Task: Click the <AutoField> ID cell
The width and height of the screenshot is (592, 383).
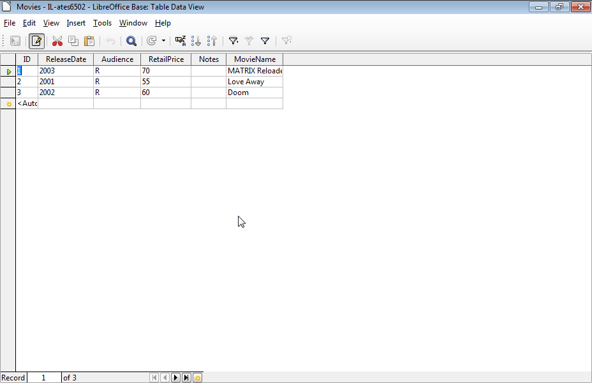Action: click(27, 103)
